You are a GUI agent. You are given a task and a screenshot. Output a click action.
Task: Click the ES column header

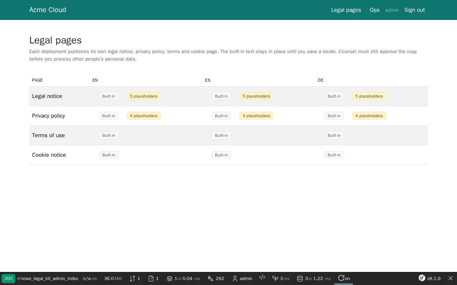(208, 80)
